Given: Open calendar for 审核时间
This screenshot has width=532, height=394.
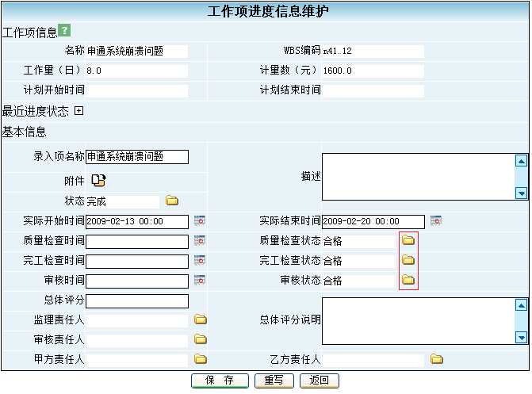Looking at the screenshot, I should point(200,281).
